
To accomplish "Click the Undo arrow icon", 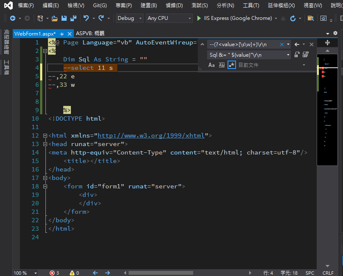I will 86,19.
